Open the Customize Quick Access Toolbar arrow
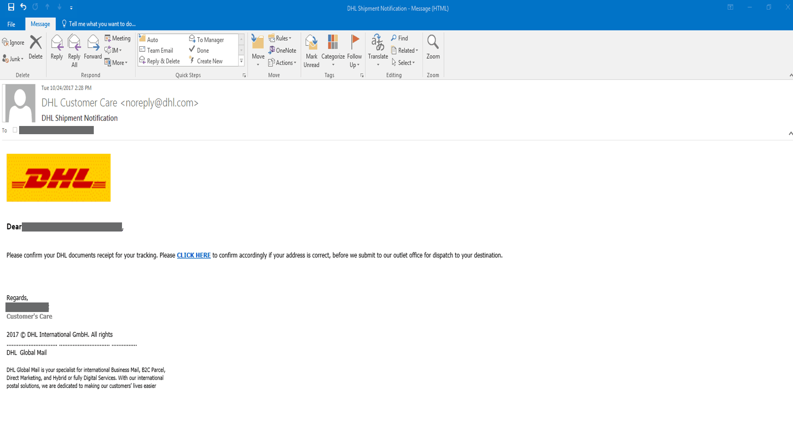793x423 pixels. pyautogui.click(x=71, y=8)
